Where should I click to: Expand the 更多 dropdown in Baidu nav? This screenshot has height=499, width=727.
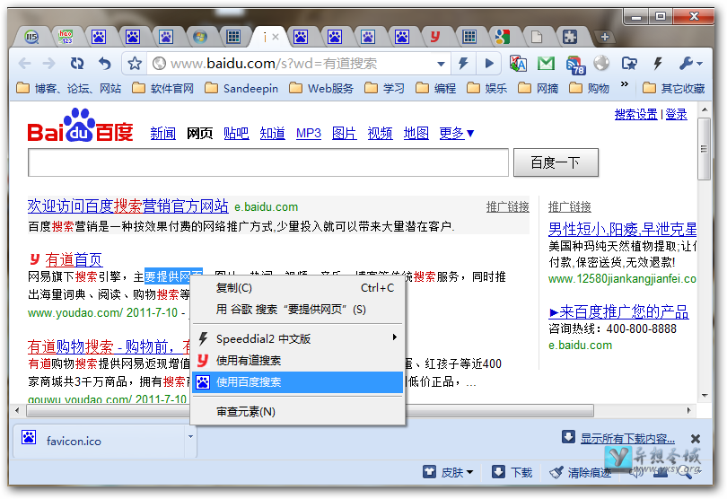pos(457,134)
